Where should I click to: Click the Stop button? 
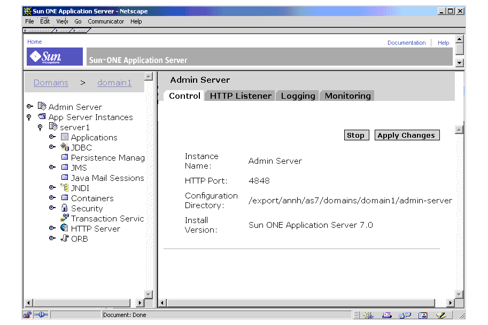pos(357,135)
